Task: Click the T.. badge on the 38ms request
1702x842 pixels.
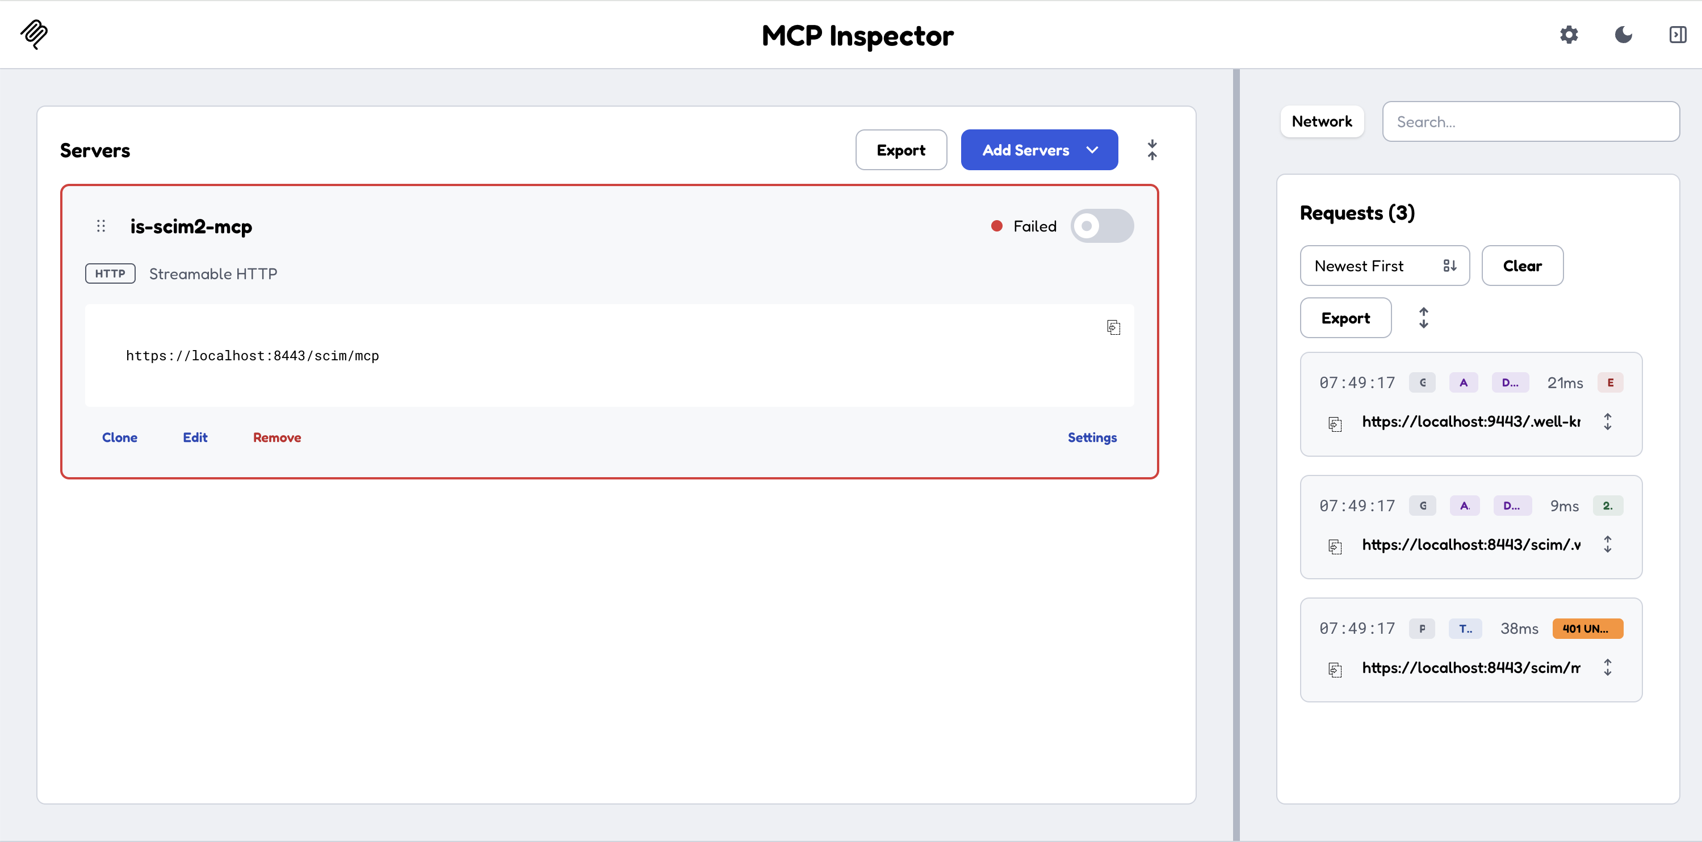Action: (1465, 629)
